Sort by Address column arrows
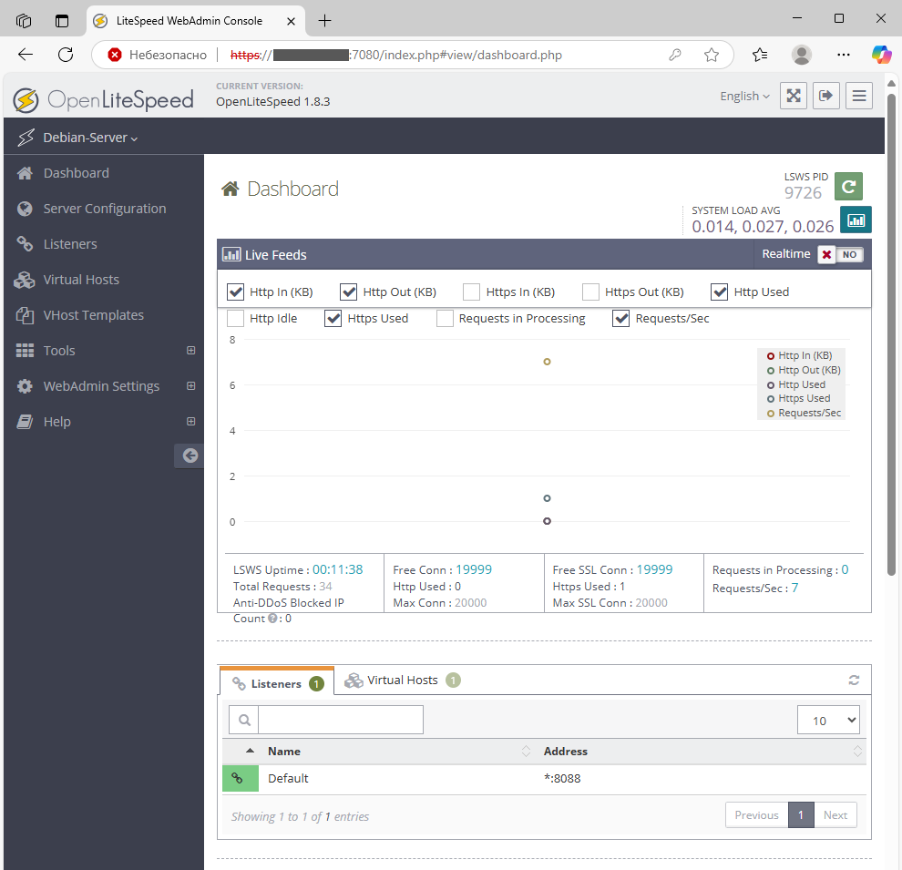Screen dimensions: 902x870 click(857, 751)
